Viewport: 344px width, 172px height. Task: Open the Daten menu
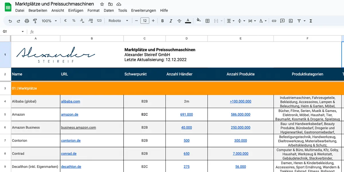109,10
